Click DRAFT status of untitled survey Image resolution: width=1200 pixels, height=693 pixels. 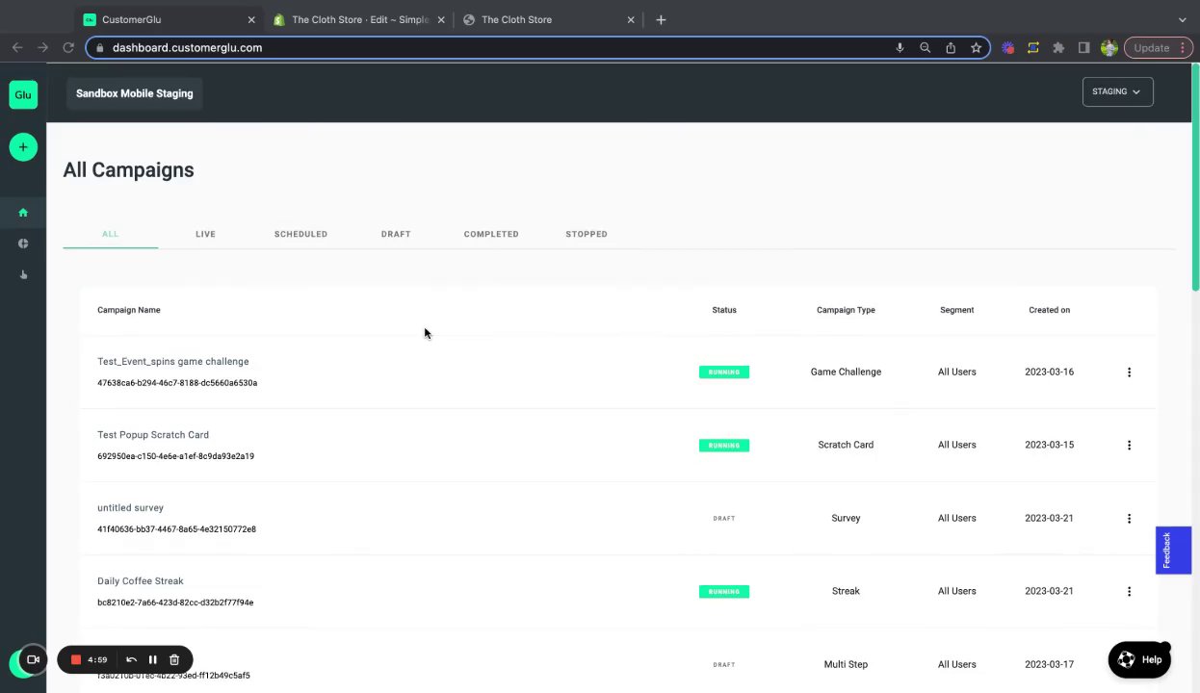click(x=724, y=518)
